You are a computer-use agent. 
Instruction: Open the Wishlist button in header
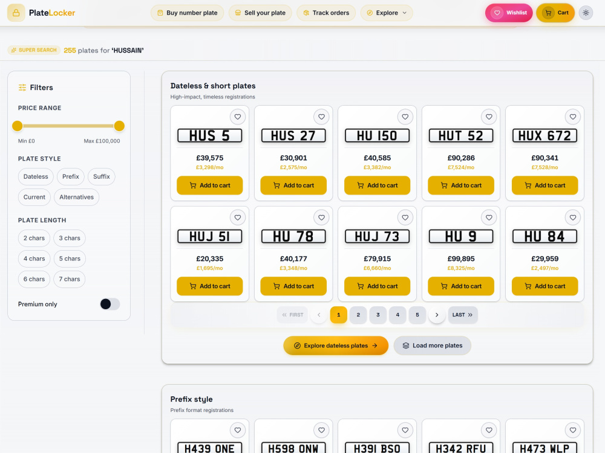(509, 13)
